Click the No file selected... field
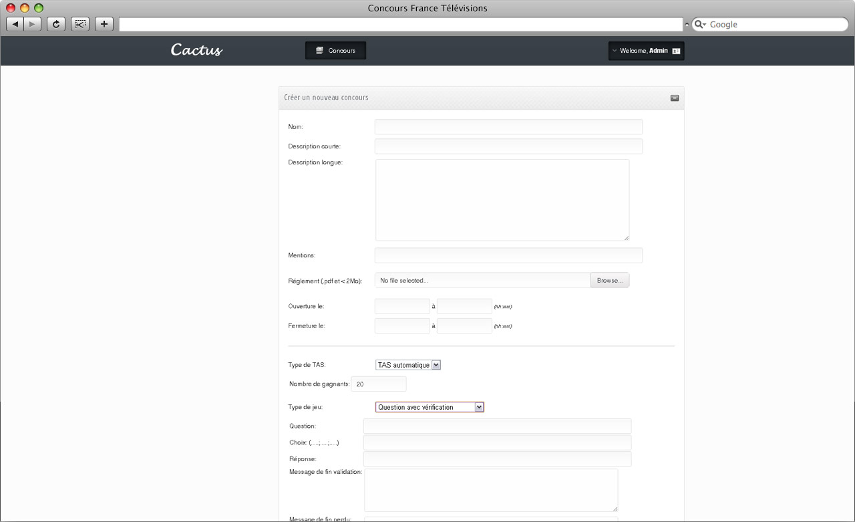 [x=482, y=281]
